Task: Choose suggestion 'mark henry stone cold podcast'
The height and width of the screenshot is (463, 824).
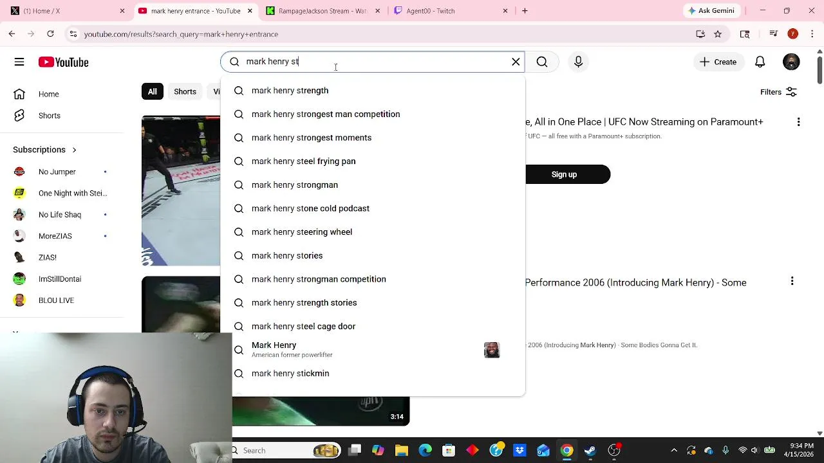Action: click(x=373, y=208)
